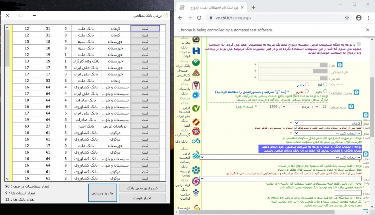Switch to the marriage loan registration tab

(x=212, y=8)
